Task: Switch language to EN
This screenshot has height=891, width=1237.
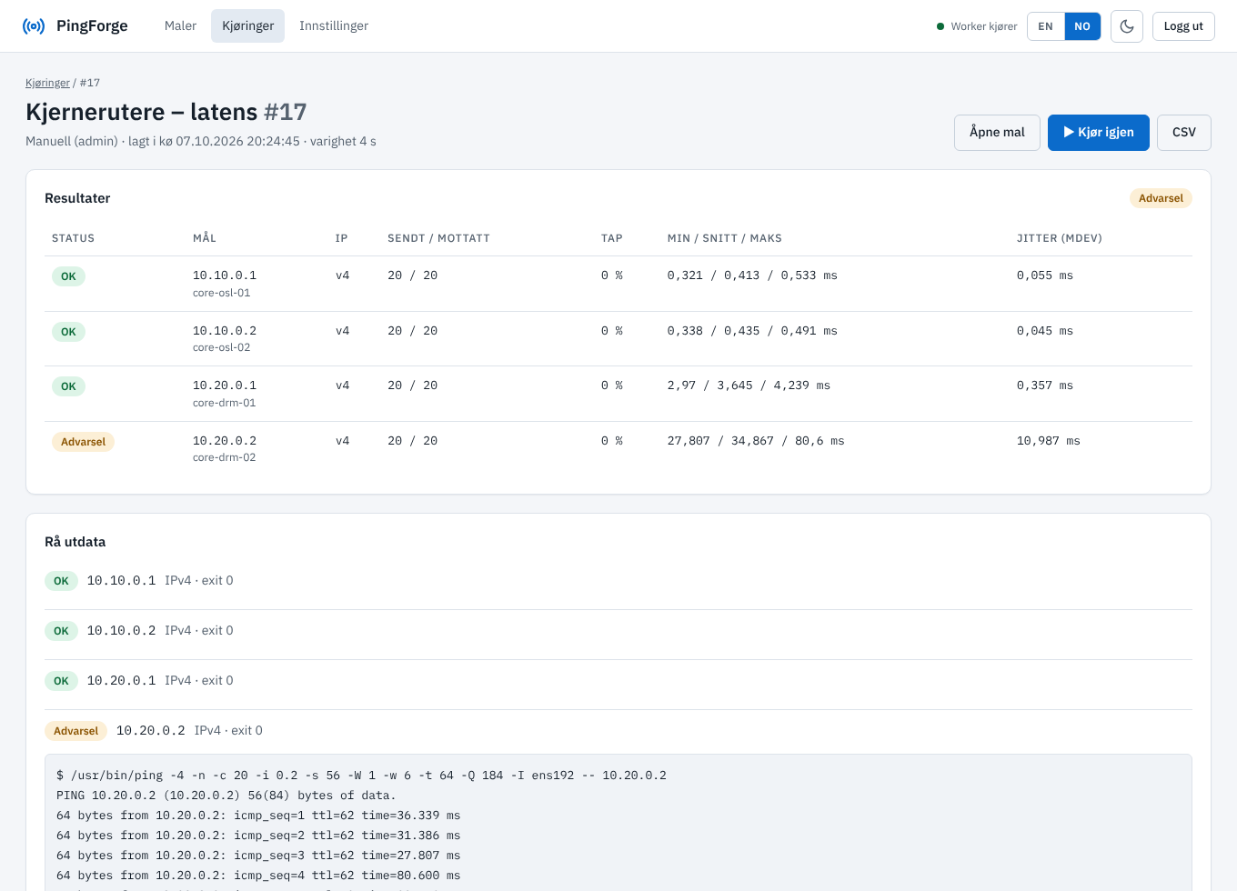Action: pos(1046,26)
